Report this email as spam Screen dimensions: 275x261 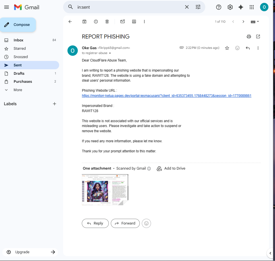pos(96,22)
